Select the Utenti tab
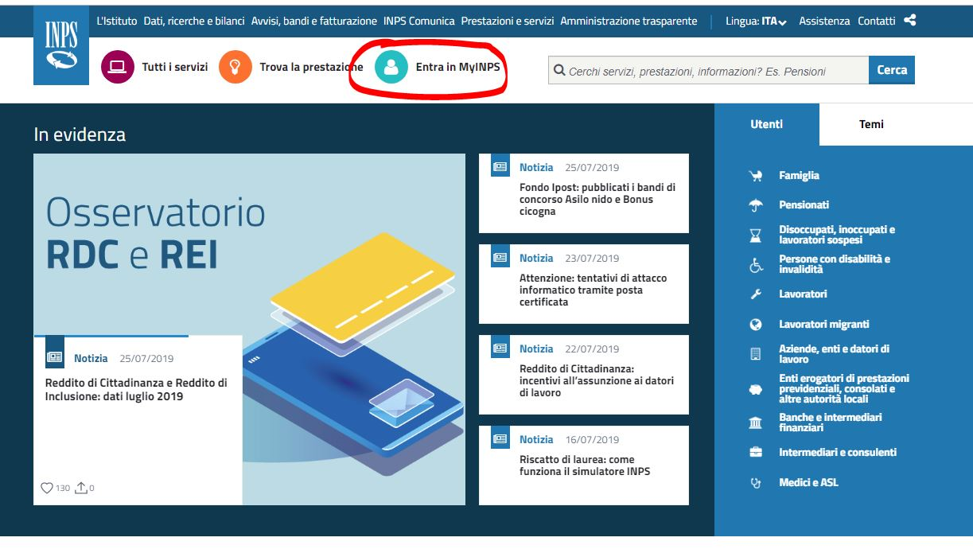Screen dimensions: 973x553 click(766, 124)
